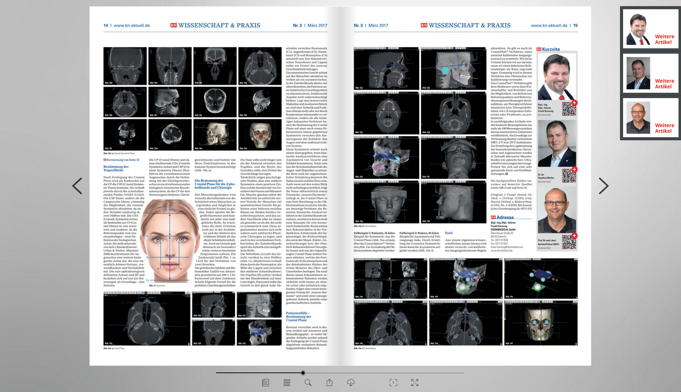Click 'Fortsetzung von Seite 12' text
Screen dimensions: 681x392
pyautogui.click(x=123, y=160)
